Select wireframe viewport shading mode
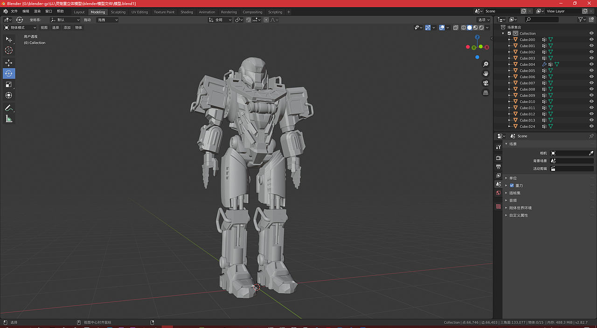597x328 pixels. 464,27
